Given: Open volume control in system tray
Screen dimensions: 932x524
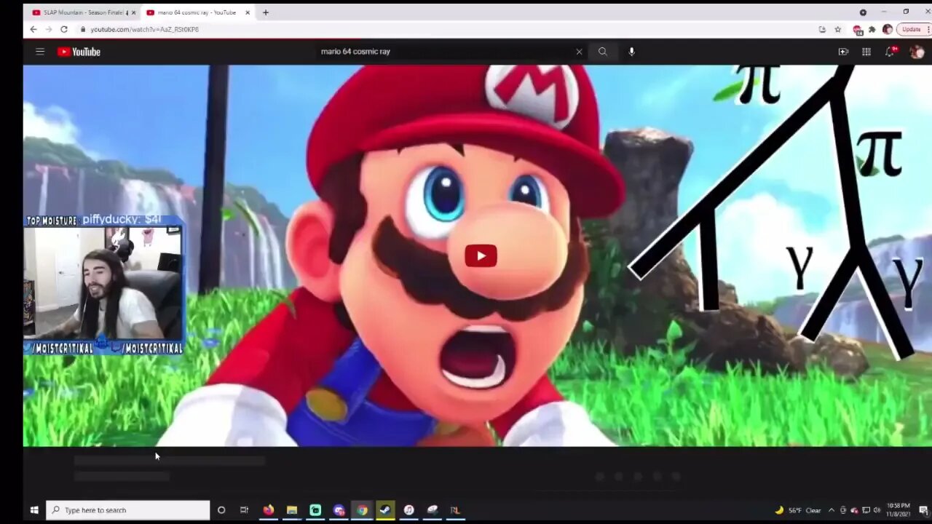Looking at the screenshot, I should 877,510.
